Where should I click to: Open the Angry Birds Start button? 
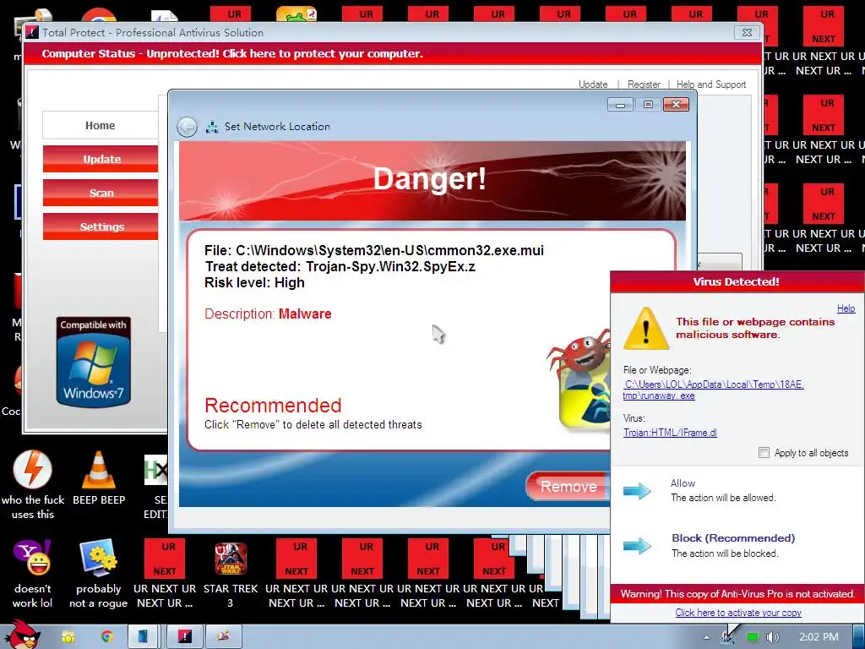tap(22, 635)
